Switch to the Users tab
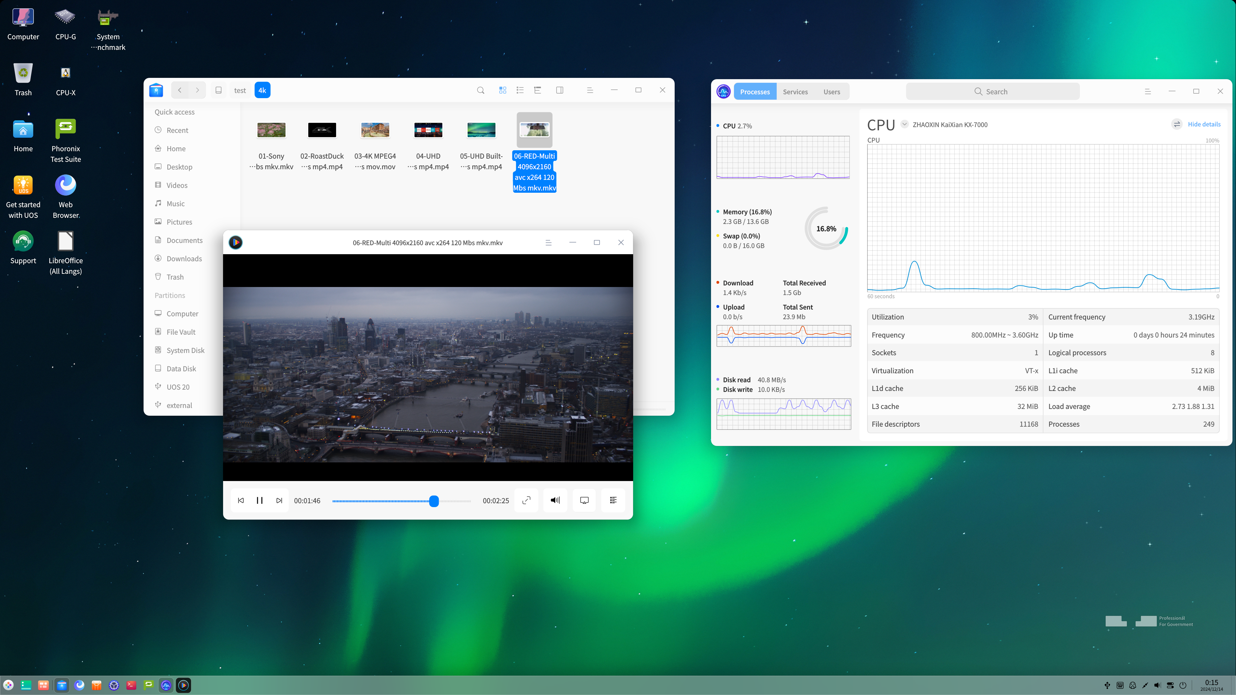This screenshot has height=695, width=1236. coord(831,92)
